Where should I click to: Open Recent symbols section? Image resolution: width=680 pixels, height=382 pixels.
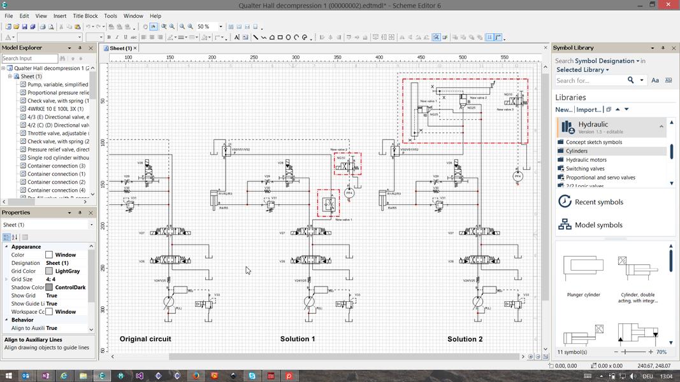pyautogui.click(x=591, y=202)
